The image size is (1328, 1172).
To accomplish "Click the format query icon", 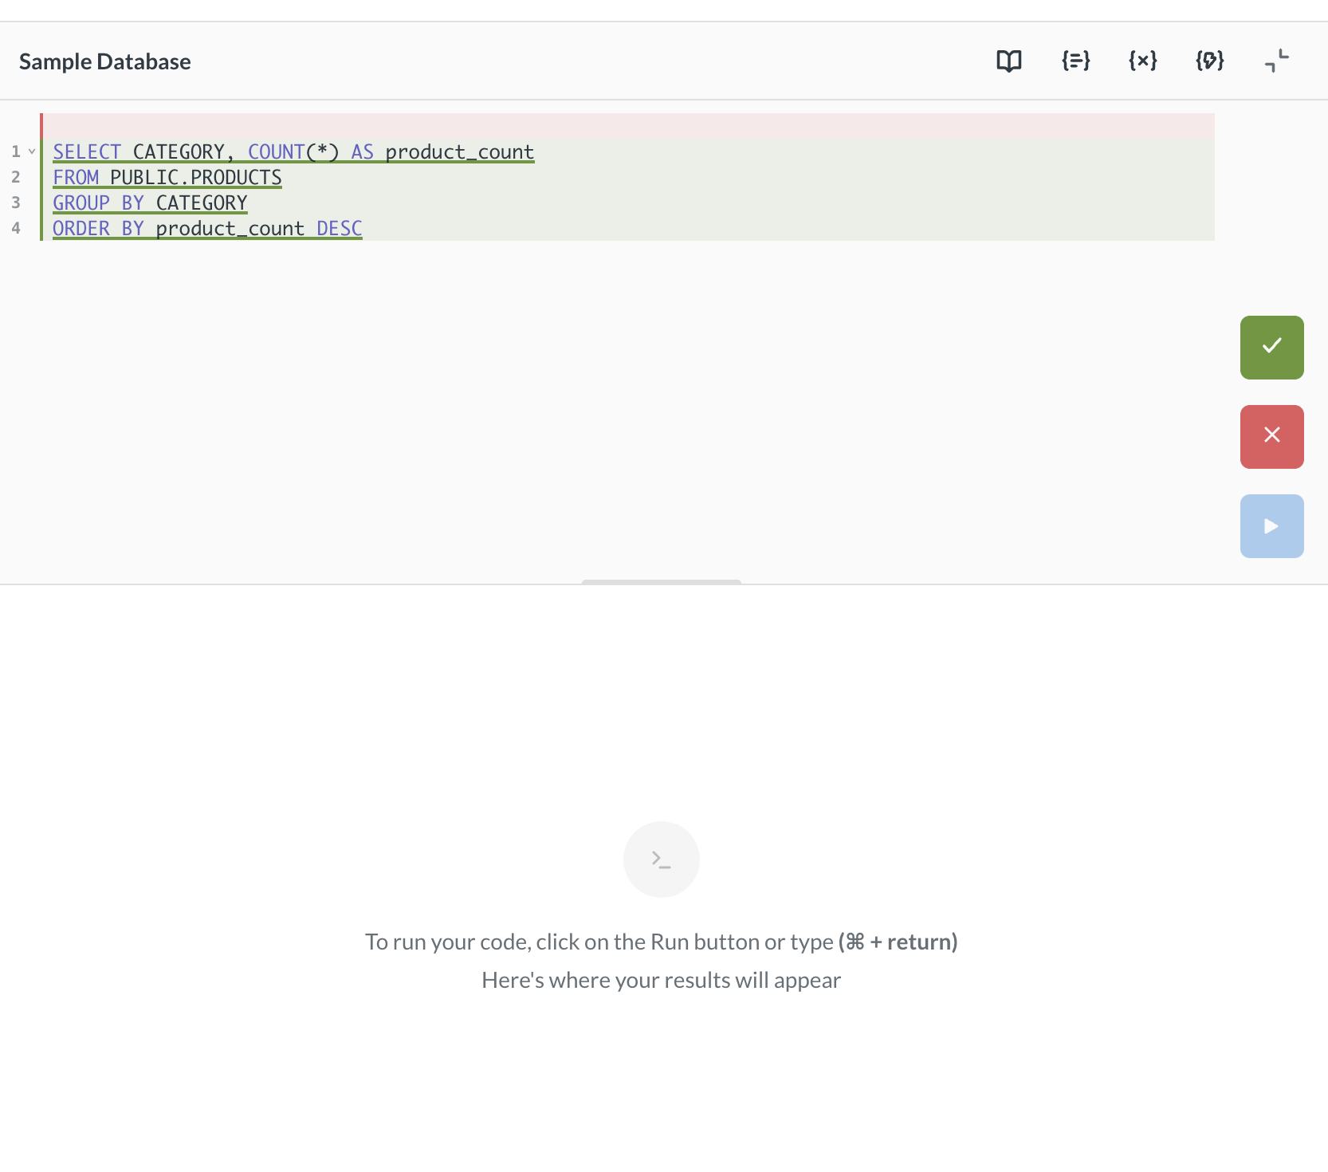I will [x=1075, y=61].
